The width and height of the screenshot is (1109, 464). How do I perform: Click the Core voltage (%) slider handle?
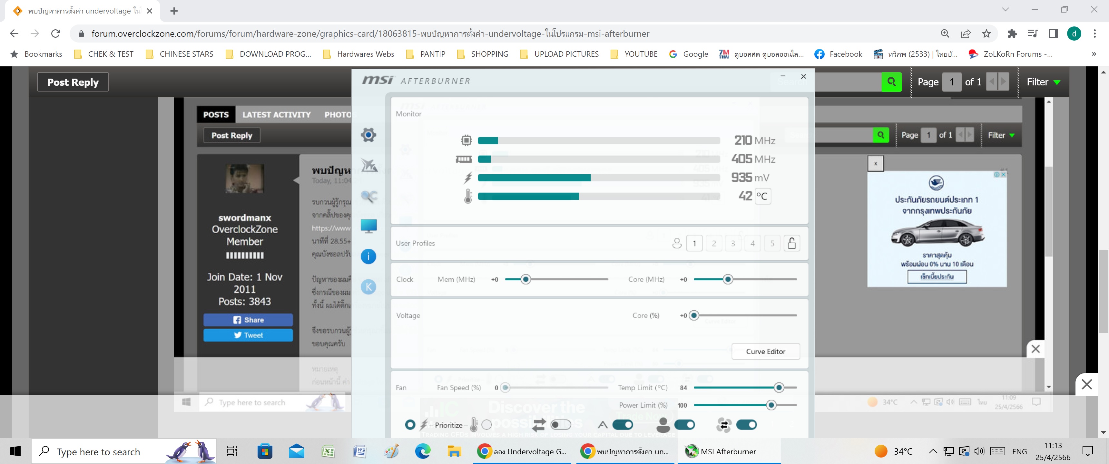coord(693,316)
